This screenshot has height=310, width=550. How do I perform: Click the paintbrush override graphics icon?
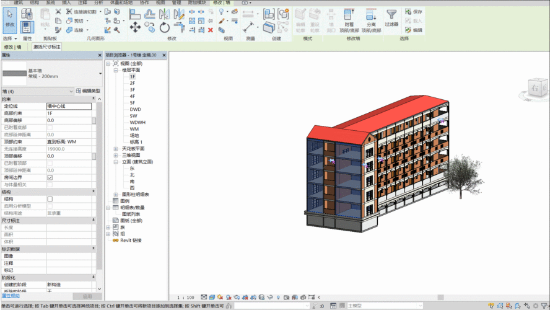pyautogui.click(x=221, y=21)
